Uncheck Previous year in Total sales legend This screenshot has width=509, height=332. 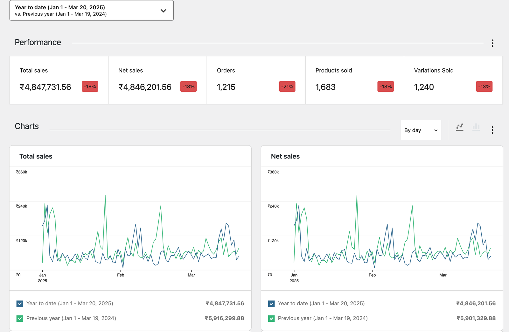coord(19,318)
